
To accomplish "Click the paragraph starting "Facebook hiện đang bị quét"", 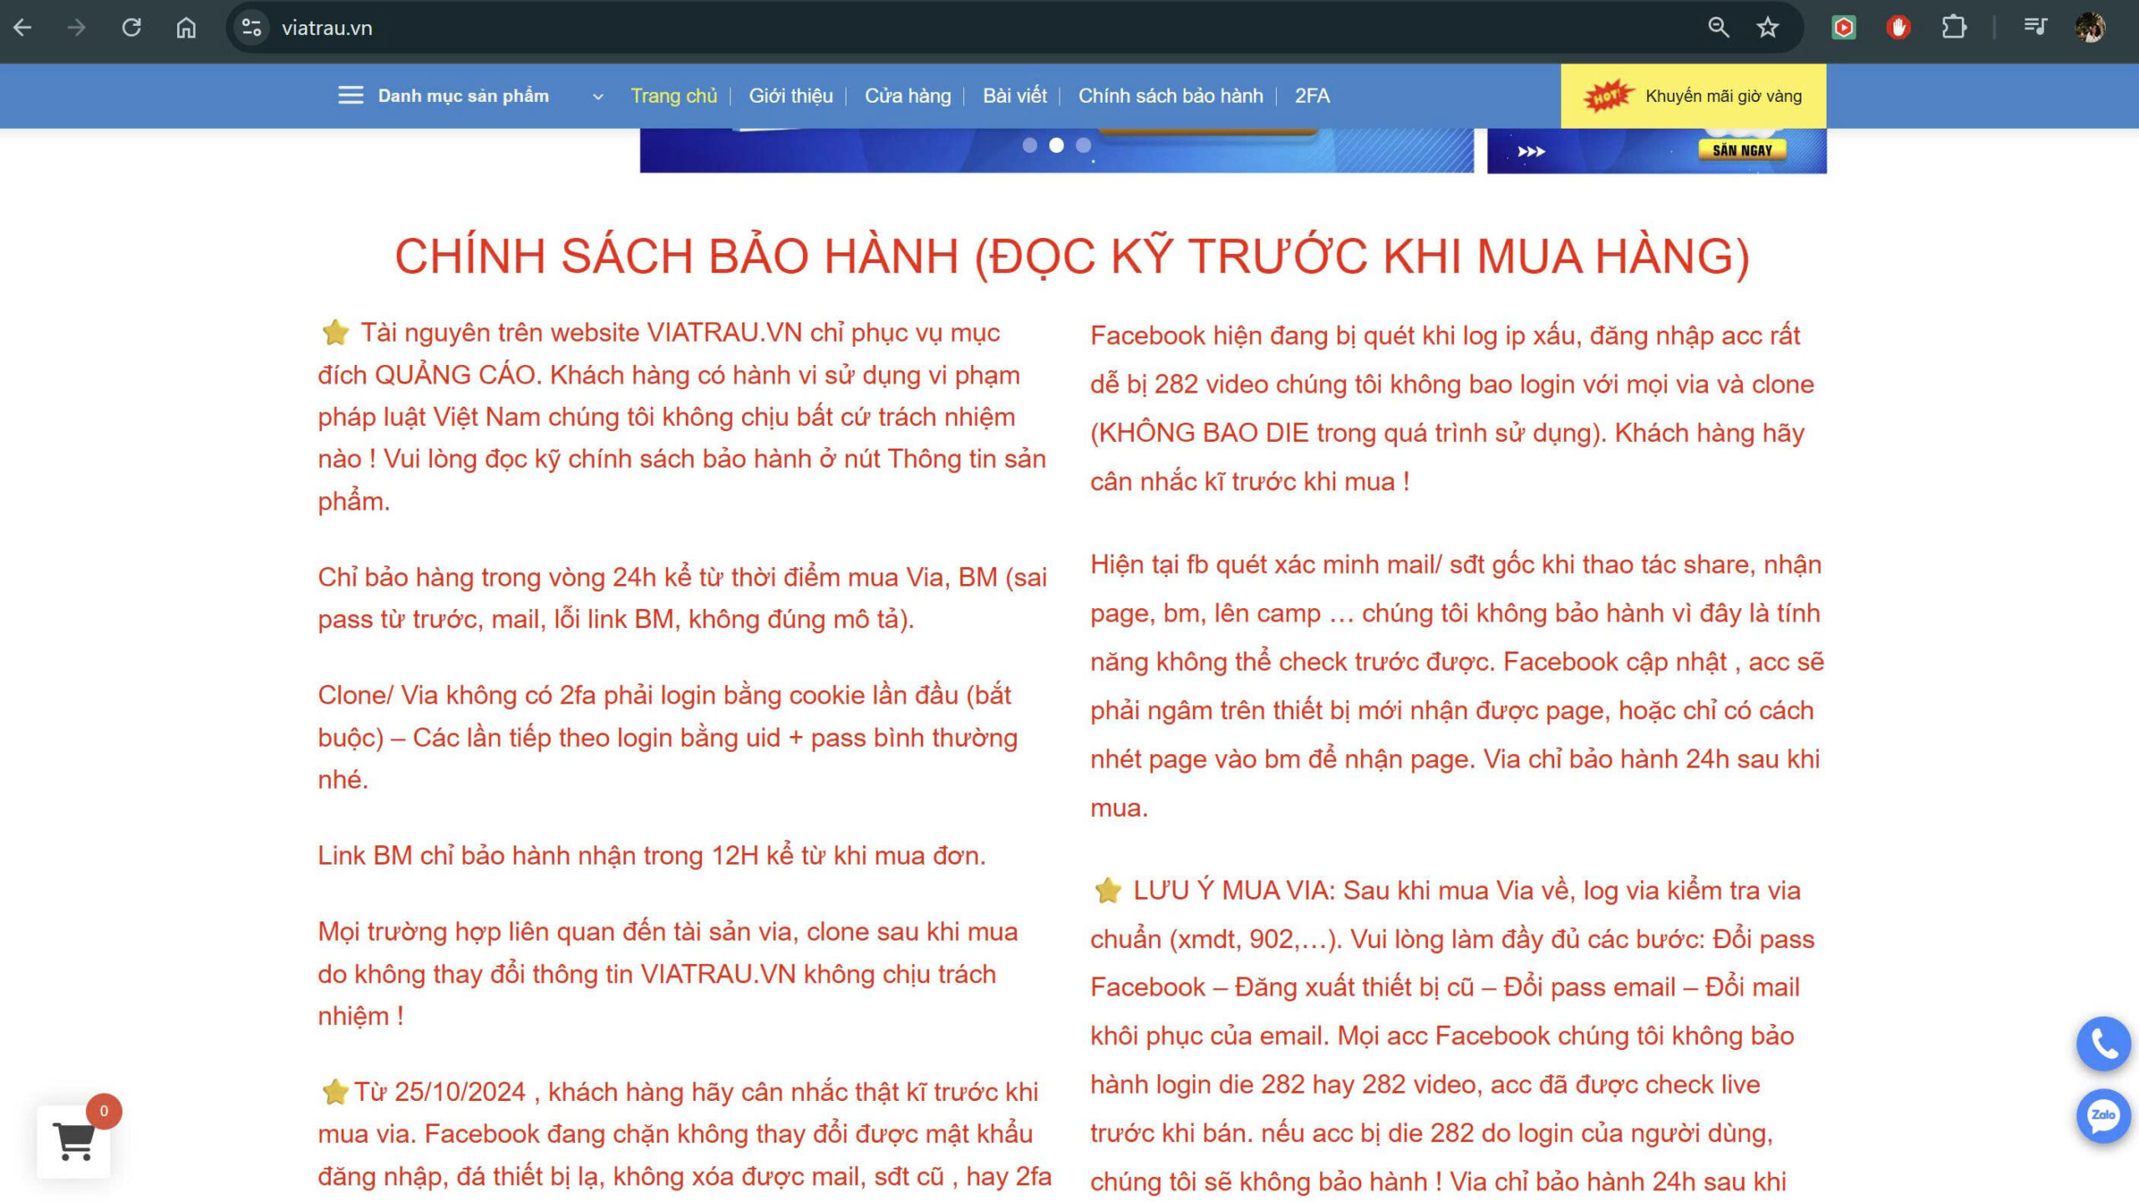I will (x=1452, y=408).
